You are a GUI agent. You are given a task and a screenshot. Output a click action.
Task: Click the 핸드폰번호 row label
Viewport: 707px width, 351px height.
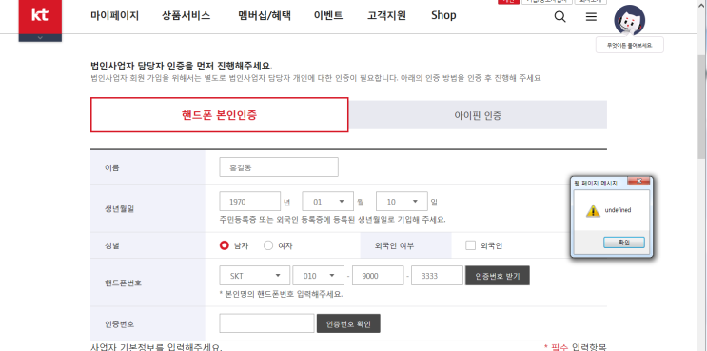click(123, 283)
